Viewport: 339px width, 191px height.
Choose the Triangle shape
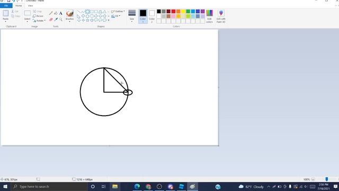click(105, 12)
